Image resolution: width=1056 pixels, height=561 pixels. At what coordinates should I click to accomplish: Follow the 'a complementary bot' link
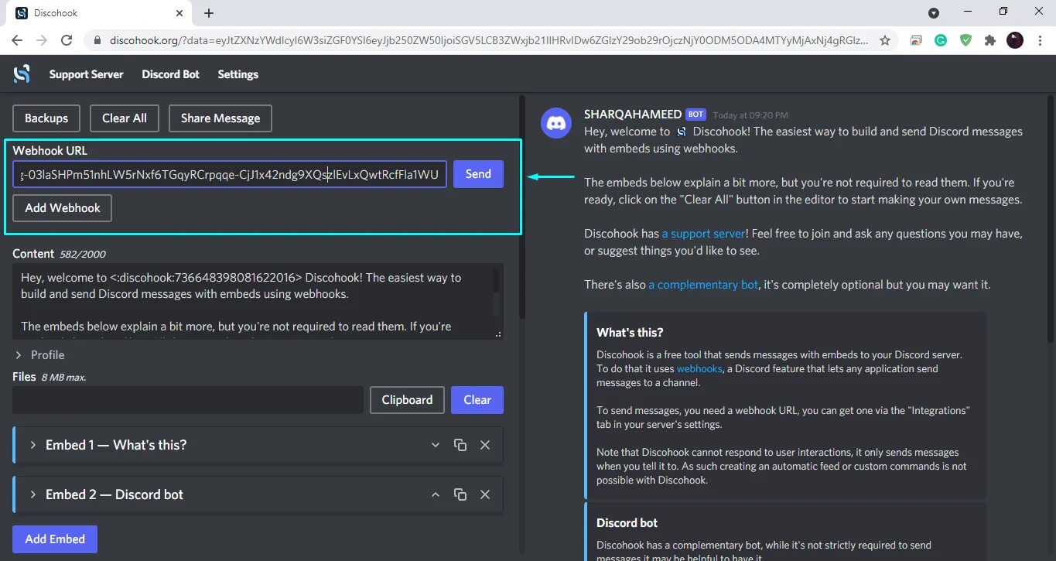pos(703,285)
